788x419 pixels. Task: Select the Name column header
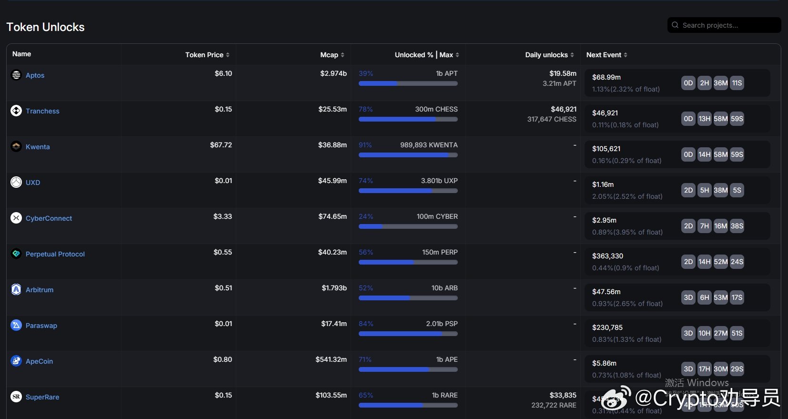(x=21, y=54)
